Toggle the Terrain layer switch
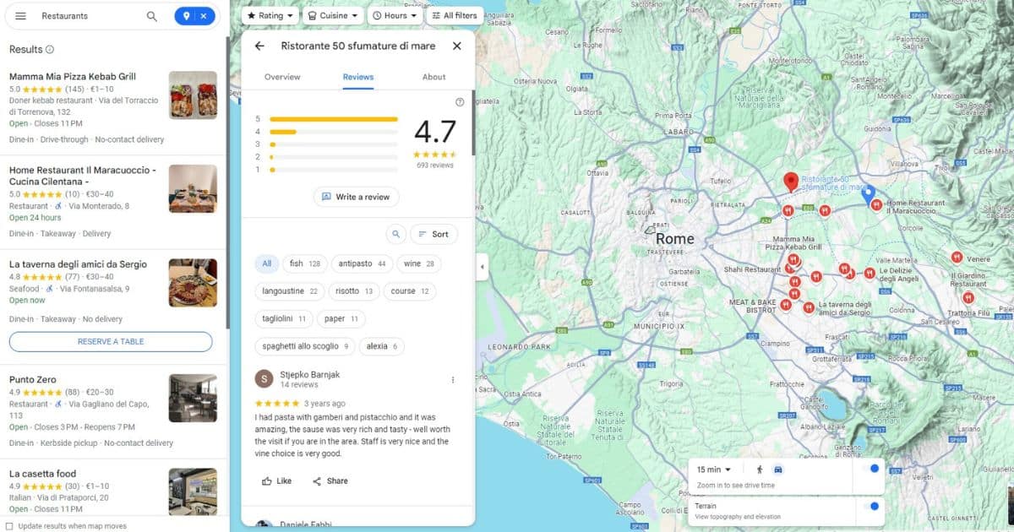The width and height of the screenshot is (1014, 532). 870,507
